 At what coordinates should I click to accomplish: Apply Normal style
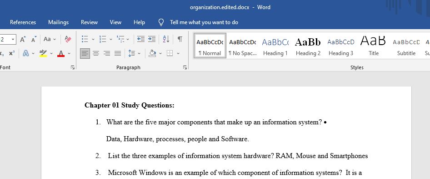[210, 46]
